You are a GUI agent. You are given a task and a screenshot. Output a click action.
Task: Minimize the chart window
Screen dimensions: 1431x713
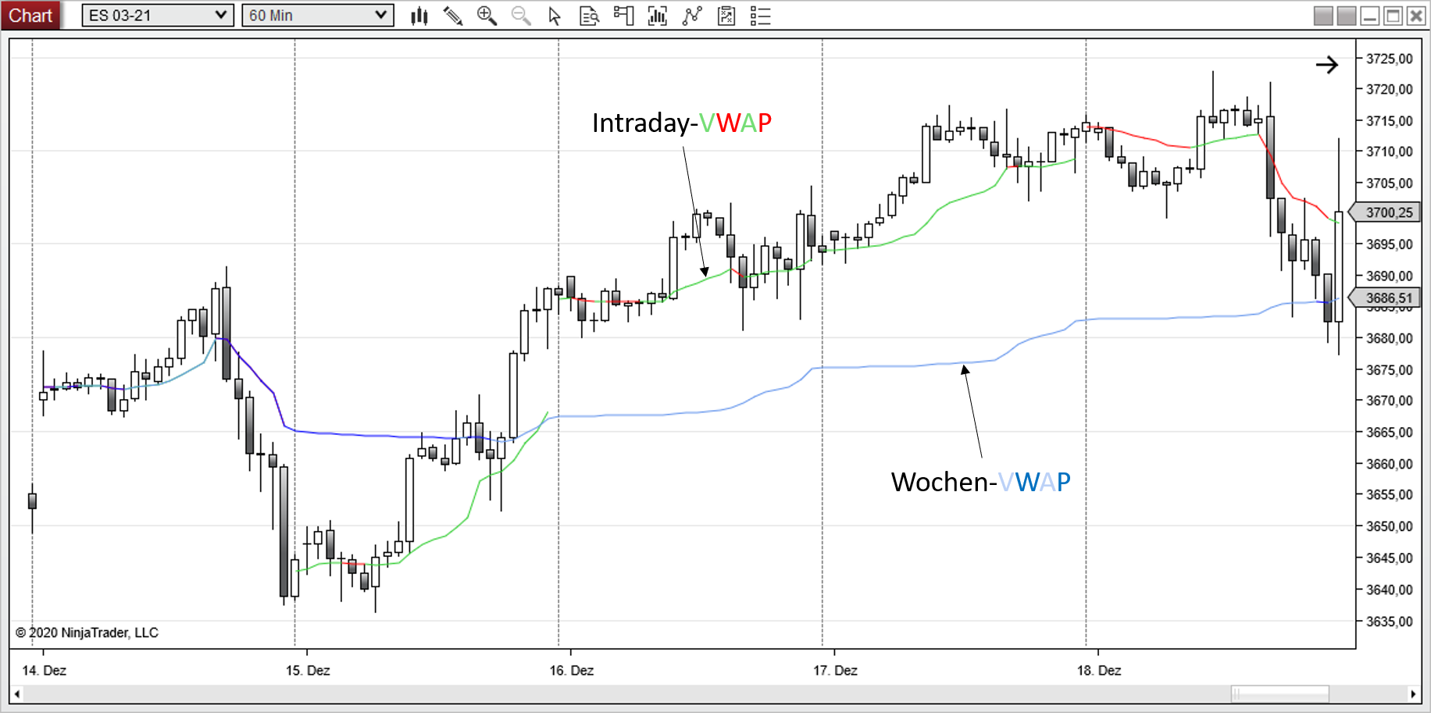pos(1370,16)
